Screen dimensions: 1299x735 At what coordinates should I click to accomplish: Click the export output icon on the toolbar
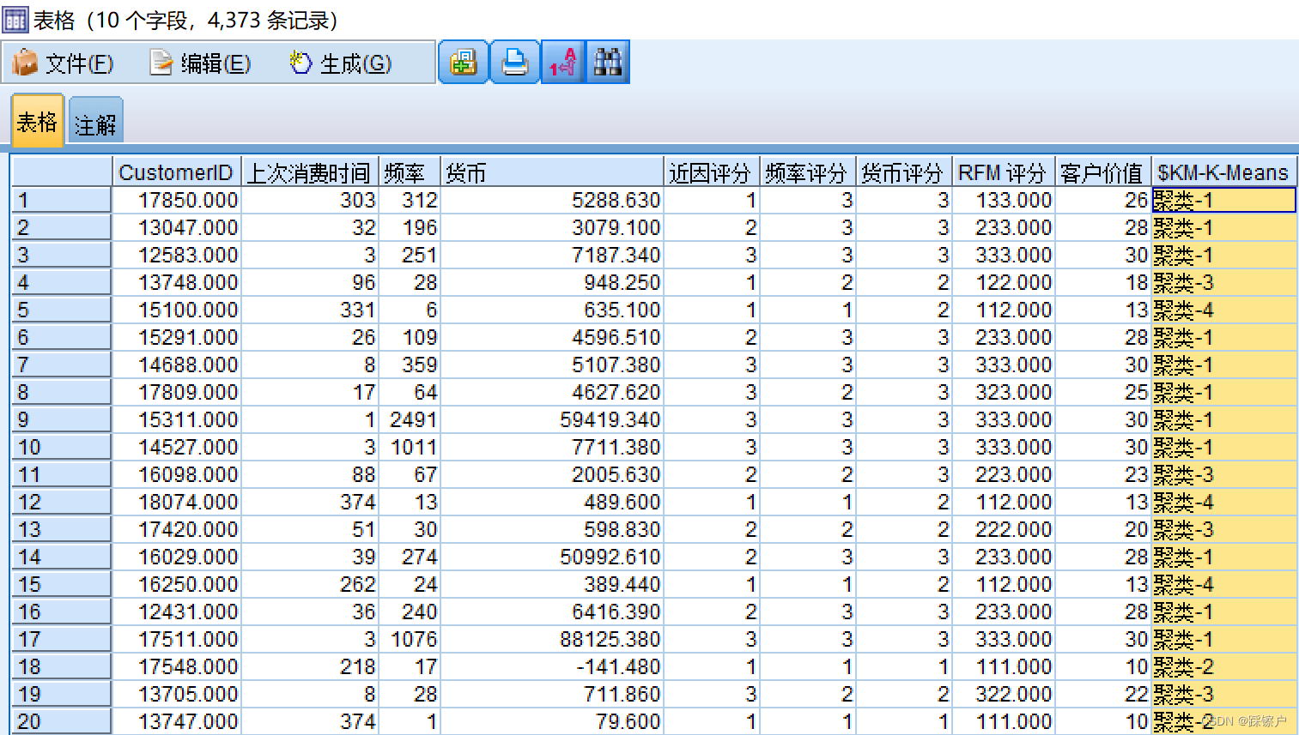coord(463,62)
